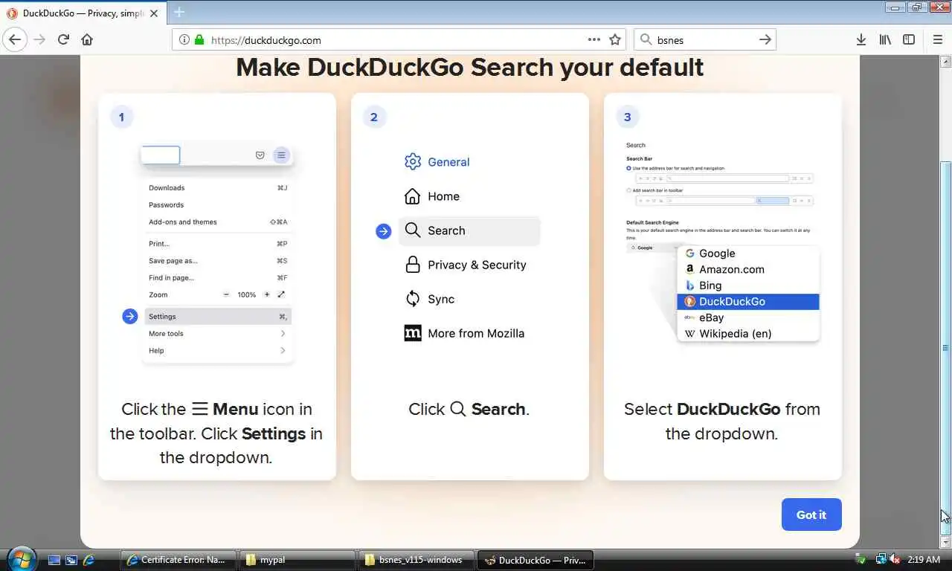Switch to mypal folder taskbar button
The height and width of the screenshot is (571, 952).
(x=297, y=560)
